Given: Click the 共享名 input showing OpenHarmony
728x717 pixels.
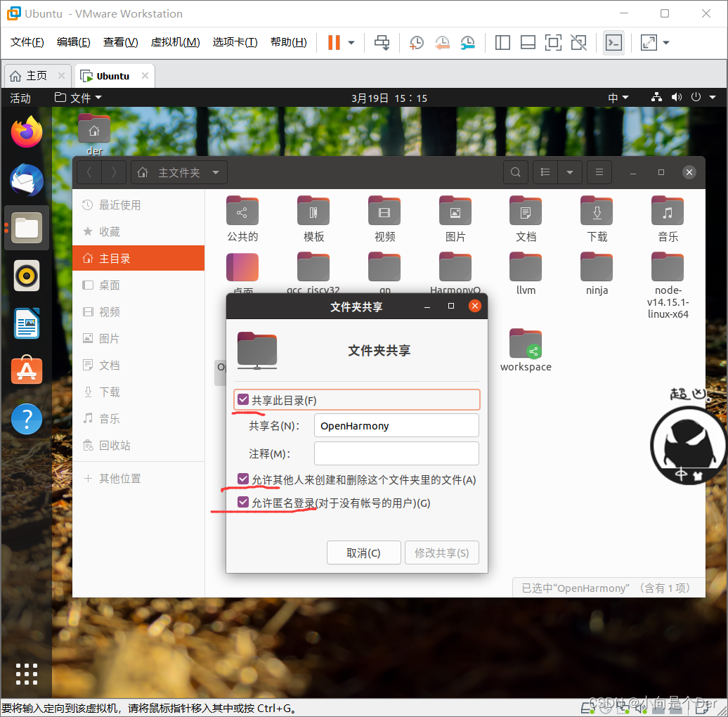Looking at the screenshot, I should click(x=396, y=425).
